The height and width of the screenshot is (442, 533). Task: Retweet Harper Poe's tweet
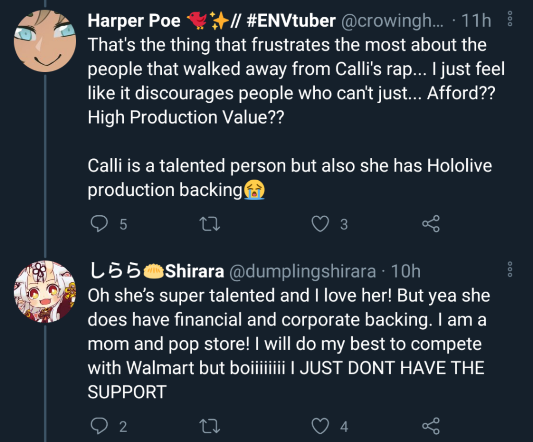pos(210,224)
